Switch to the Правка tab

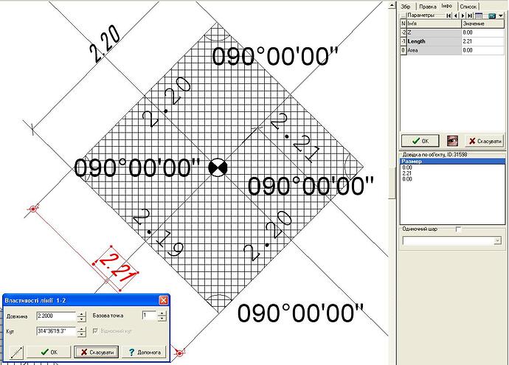(x=427, y=7)
